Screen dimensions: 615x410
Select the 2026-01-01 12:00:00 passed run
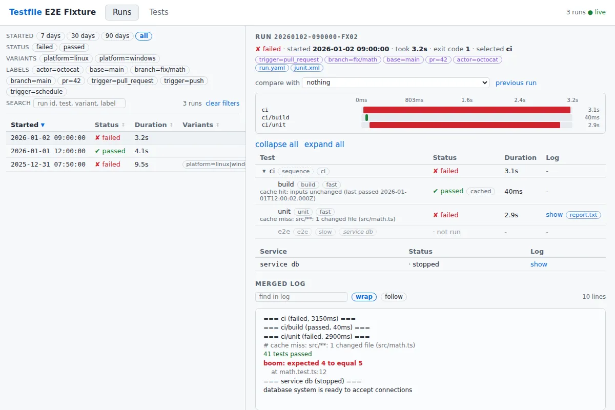coord(126,151)
